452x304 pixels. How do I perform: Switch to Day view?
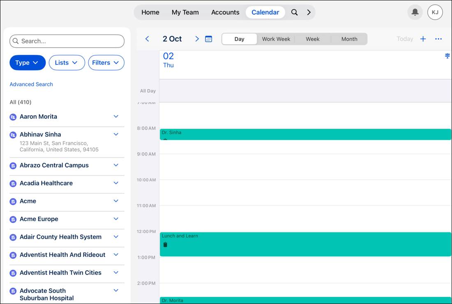tap(239, 39)
